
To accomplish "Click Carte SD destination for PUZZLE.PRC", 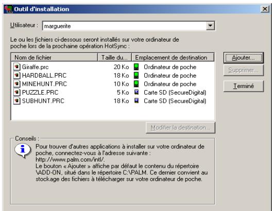I will click(x=175, y=93).
